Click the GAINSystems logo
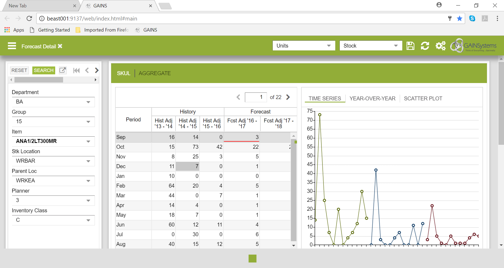Screen dimensions: 504x268 point(474,46)
